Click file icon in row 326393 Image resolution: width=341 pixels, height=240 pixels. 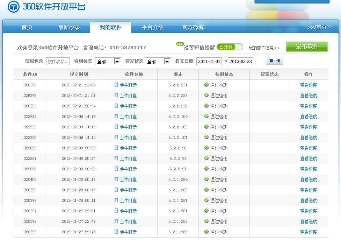click(116, 106)
